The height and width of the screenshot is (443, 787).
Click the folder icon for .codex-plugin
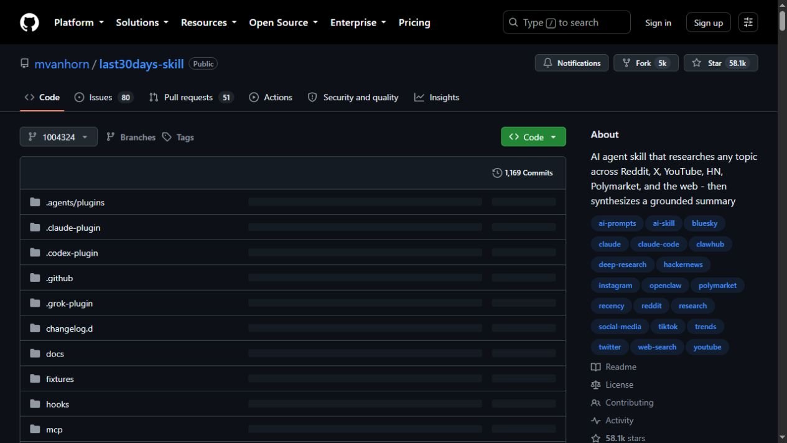click(x=35, y=253)
